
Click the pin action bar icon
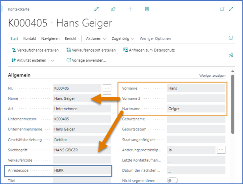pyautogui.click(x=231, y=55)
